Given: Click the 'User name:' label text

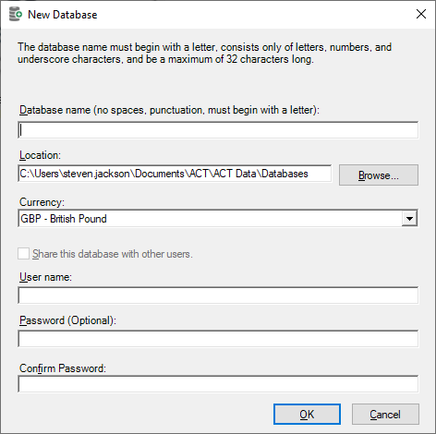Looking at the screenshot, I should coord(45,277).
